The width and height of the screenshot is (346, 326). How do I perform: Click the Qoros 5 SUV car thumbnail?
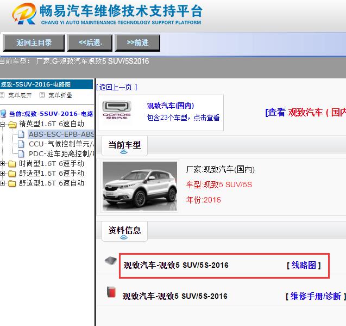click(x=140, y=186)
